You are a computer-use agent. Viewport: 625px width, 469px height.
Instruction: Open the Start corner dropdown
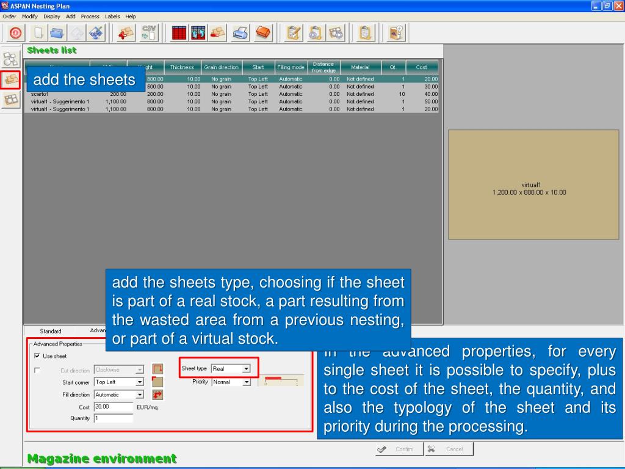point(140,382)
